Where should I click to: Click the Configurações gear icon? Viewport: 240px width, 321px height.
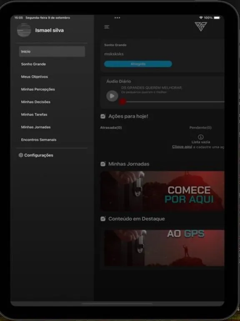20,155
